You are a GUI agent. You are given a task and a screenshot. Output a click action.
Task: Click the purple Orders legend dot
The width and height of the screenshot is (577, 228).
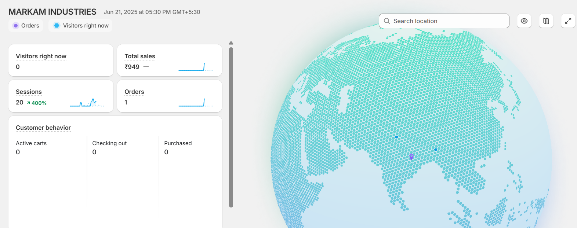pos(15,26)
